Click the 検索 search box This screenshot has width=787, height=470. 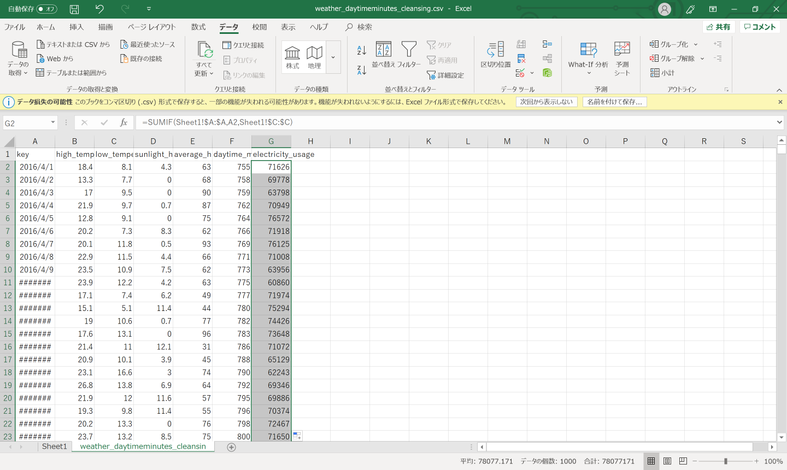359,27
